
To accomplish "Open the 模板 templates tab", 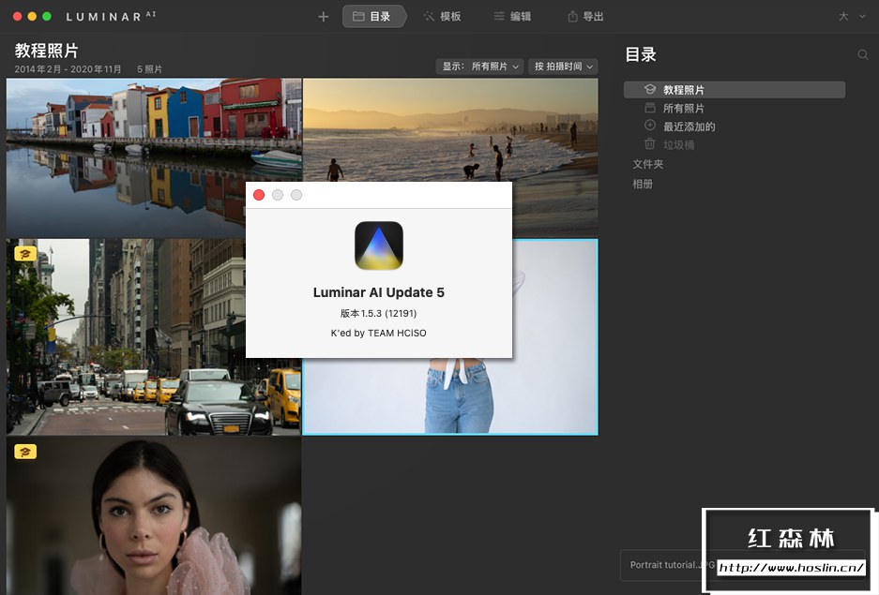I will click(442, 17).
